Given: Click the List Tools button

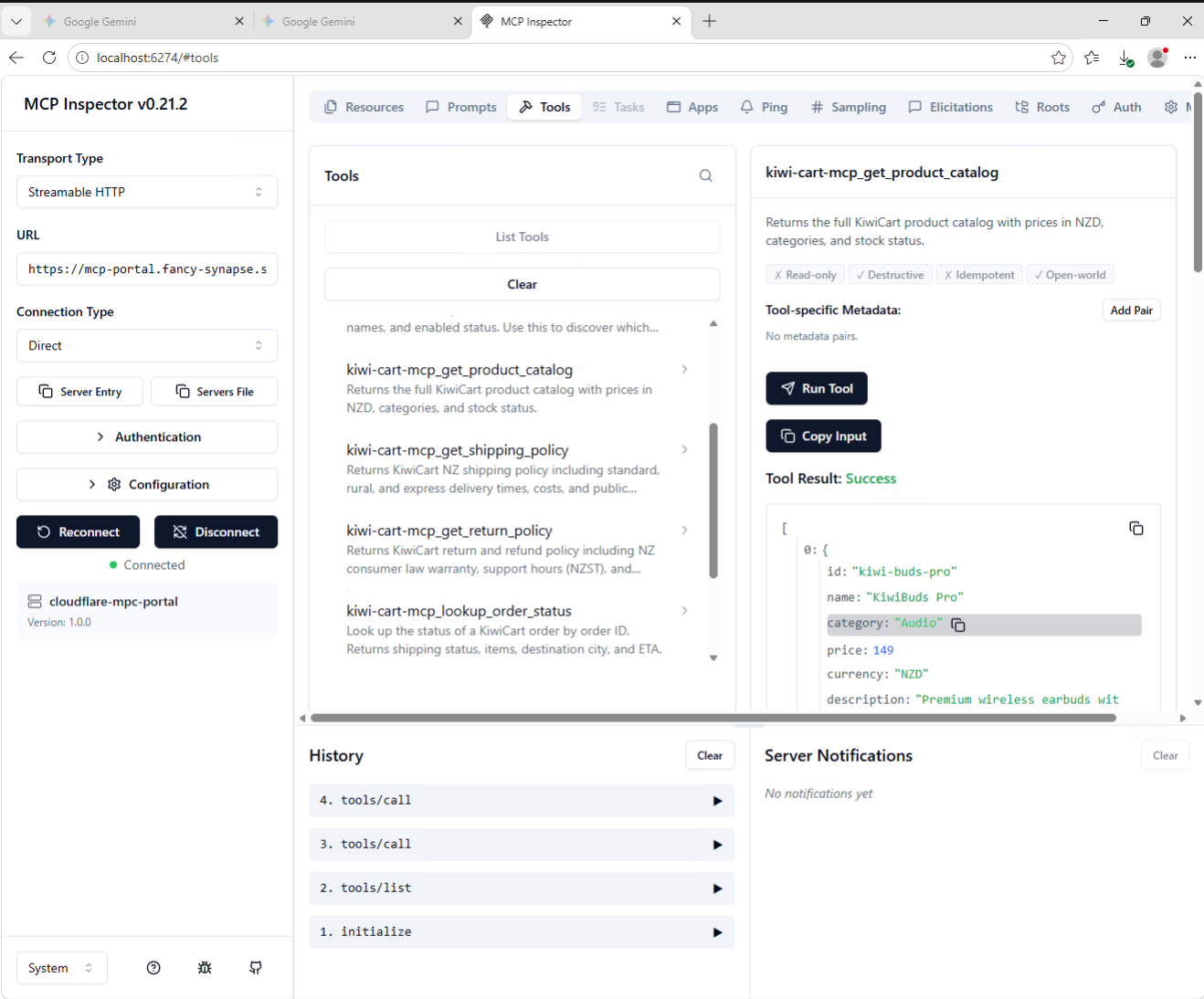Looking at the screenshot, I should pyautogui.click(x=522, y=237).
